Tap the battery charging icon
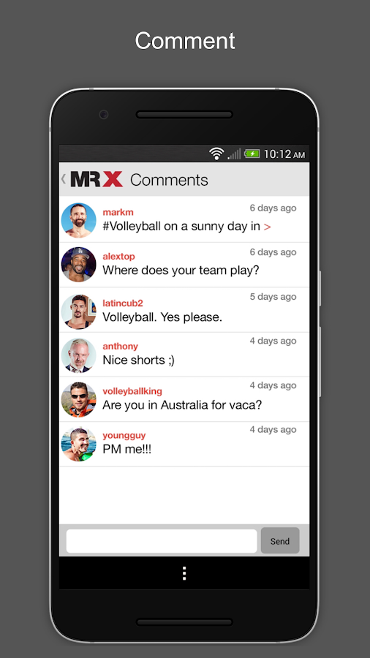 (252, 154)
